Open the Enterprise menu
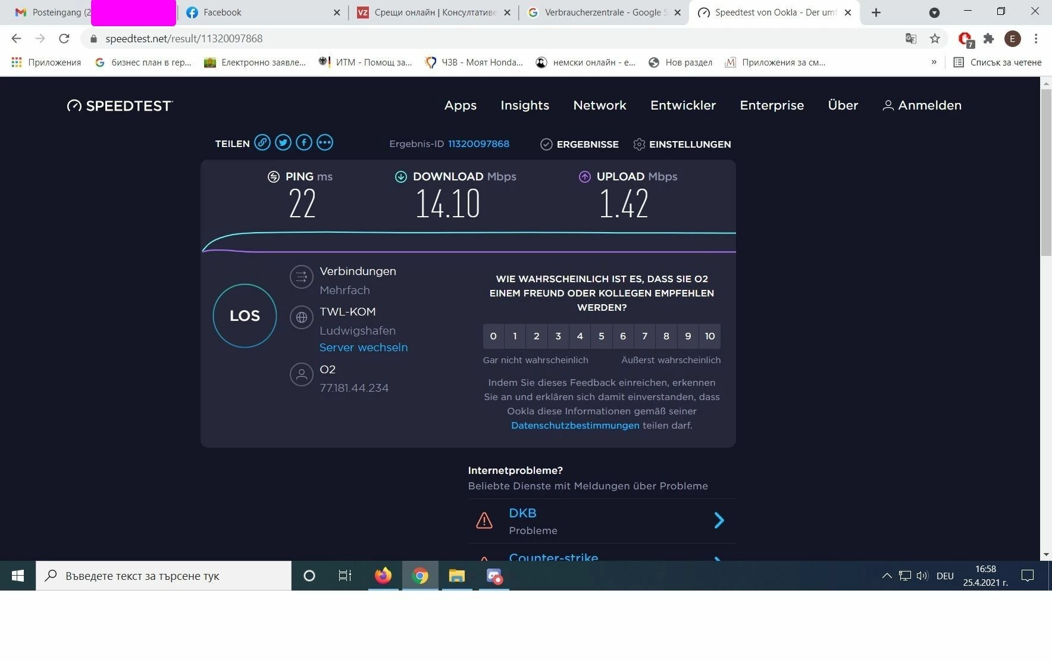The height and width of the screenshot is (662, 1052). coord(772,105)
